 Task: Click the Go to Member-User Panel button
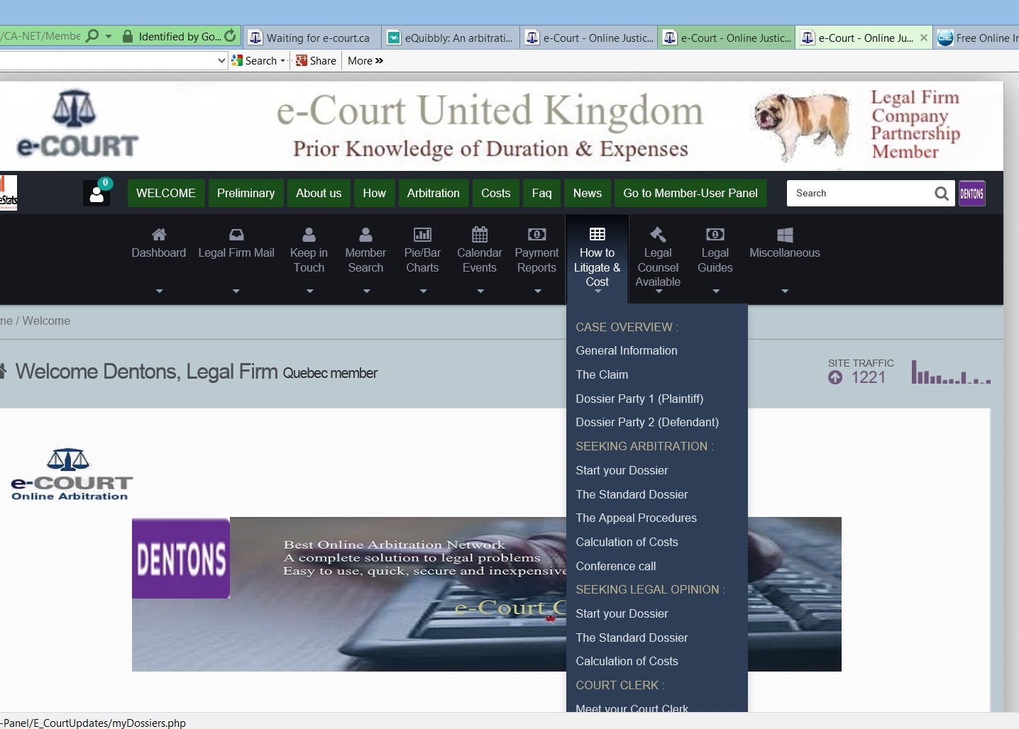pyautogui.click(x=690, y=193)
